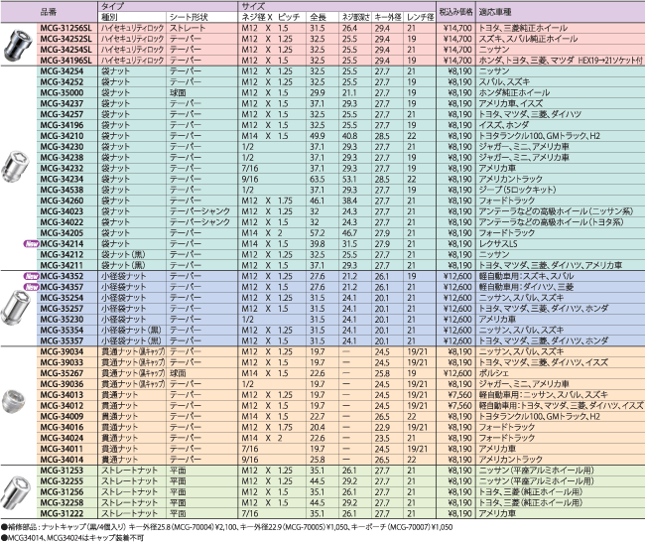This screenshot has width=645, height=542.
Task: Select part number MCG-34230
Action: pyautogui.click(x=62, y=147)
